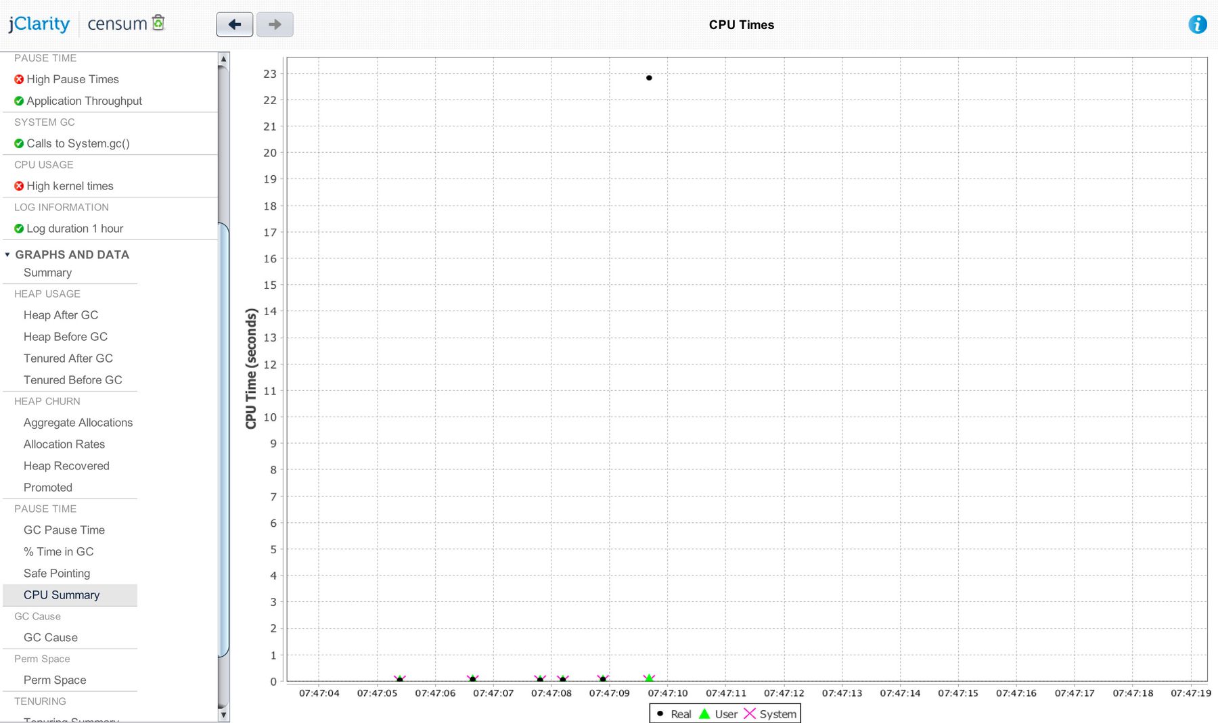Open the GC Pause Time view
Image resolution: width=1218 pixels, height=723 pixels.
[64, 530]
